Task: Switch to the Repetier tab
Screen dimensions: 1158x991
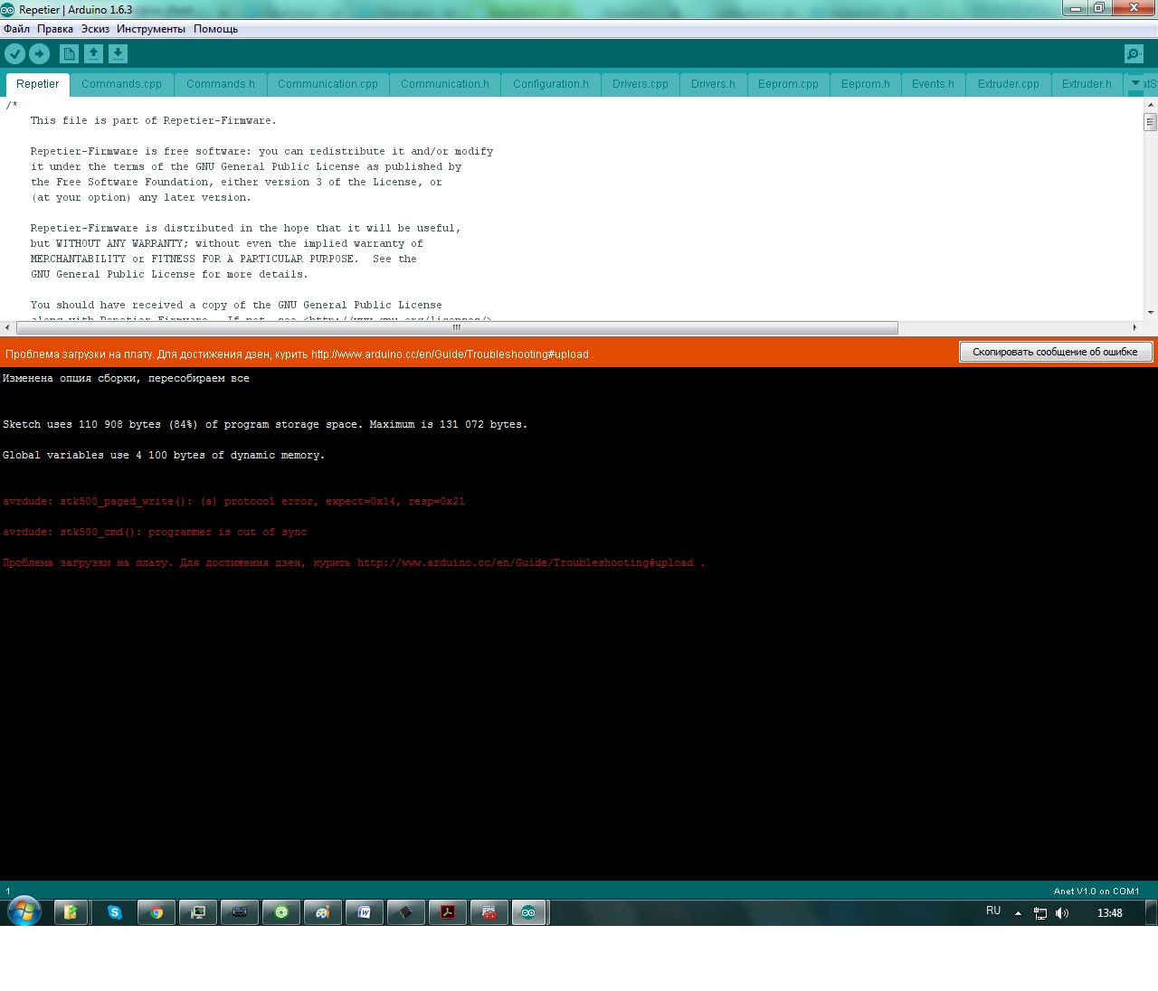Action: [37, 84]
